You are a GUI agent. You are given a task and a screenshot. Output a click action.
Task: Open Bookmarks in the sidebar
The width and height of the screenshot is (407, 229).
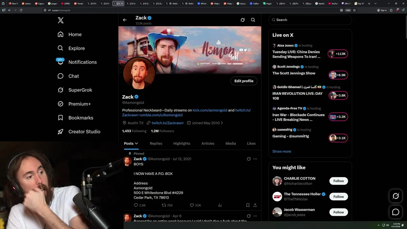pyautogui.click(x=75, y=118)
